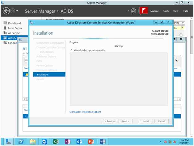Viewport: 194px width, 146px height.
Task: Select Deployment Configuration wizard step
Action: (x=50, y=43)
